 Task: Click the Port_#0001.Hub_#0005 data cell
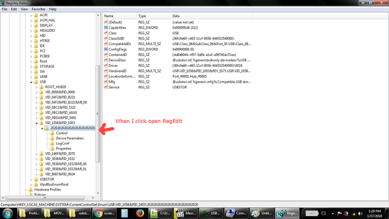click(190, 77)
